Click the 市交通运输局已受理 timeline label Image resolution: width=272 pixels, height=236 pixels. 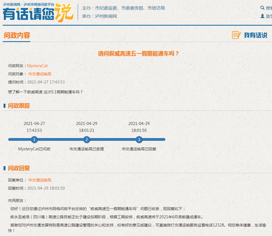[x=87, y=149]
